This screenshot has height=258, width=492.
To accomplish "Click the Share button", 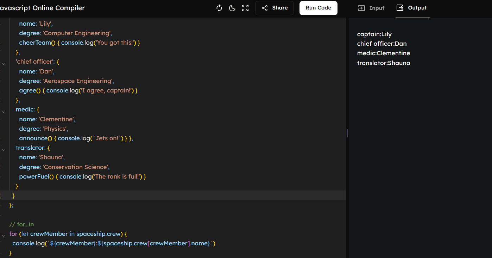I will 275,8.
